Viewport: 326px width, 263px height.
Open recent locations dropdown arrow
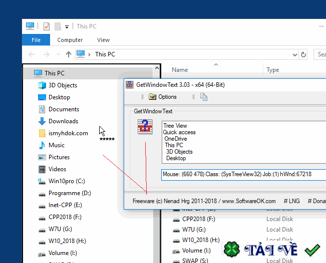[x=59, y=54]
